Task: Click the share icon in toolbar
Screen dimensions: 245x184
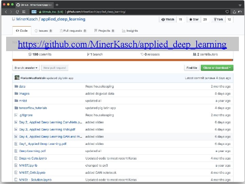Action: (x=234, y=12)
